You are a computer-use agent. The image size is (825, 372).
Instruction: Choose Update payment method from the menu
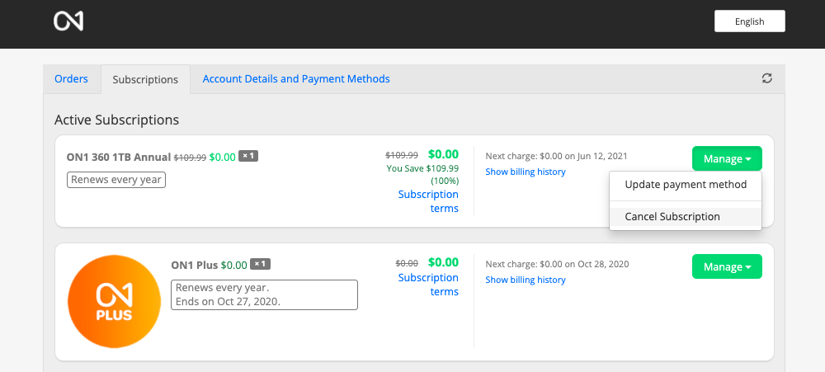click(x=686, y=185)
